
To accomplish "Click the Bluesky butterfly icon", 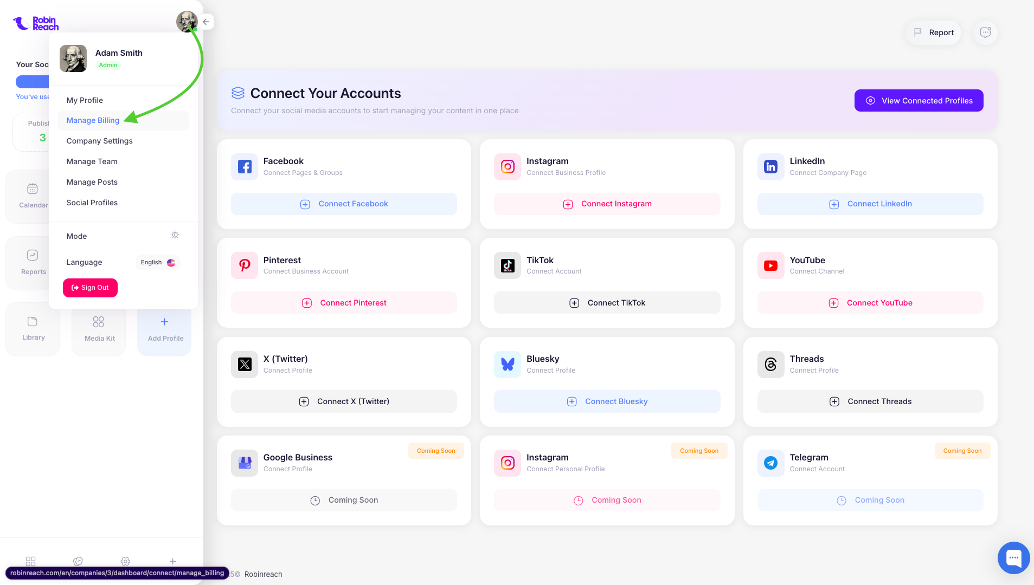I will (x=508, y=364).
